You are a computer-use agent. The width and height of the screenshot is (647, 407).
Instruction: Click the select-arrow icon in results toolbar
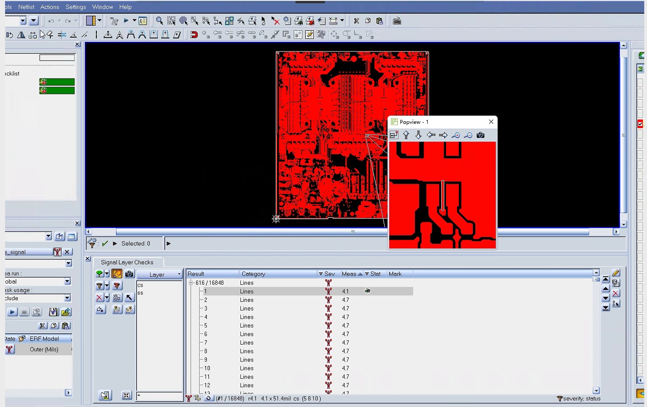[x=129, y=298]
